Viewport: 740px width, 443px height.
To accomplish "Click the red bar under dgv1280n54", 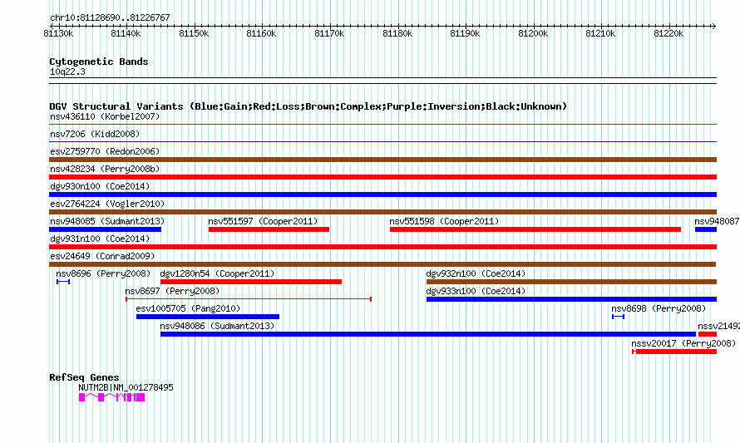I will pyautogui.click(x=251, y=282).
